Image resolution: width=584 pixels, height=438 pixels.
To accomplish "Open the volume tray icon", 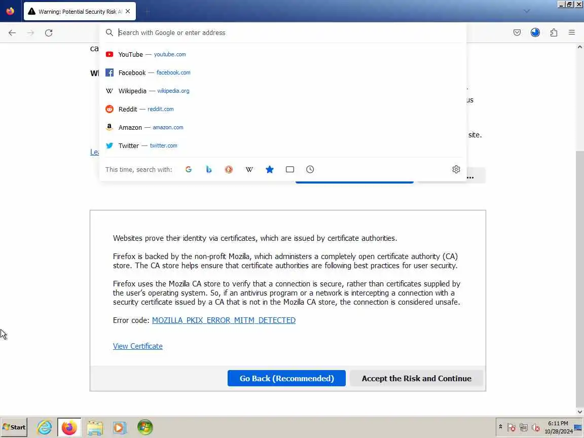I will pos(535,427).
